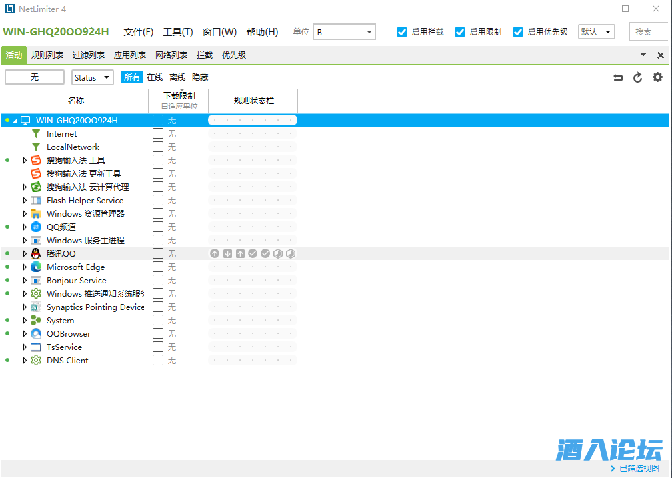Open the 单位 unit dropdown

click(345, 32)
